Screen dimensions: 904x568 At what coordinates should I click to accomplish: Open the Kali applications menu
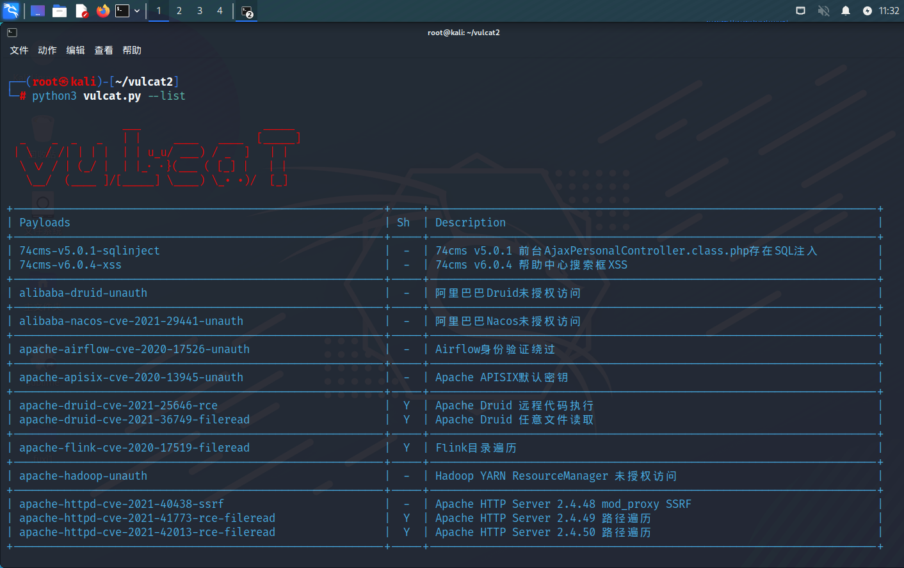click(x=12, y=11)
